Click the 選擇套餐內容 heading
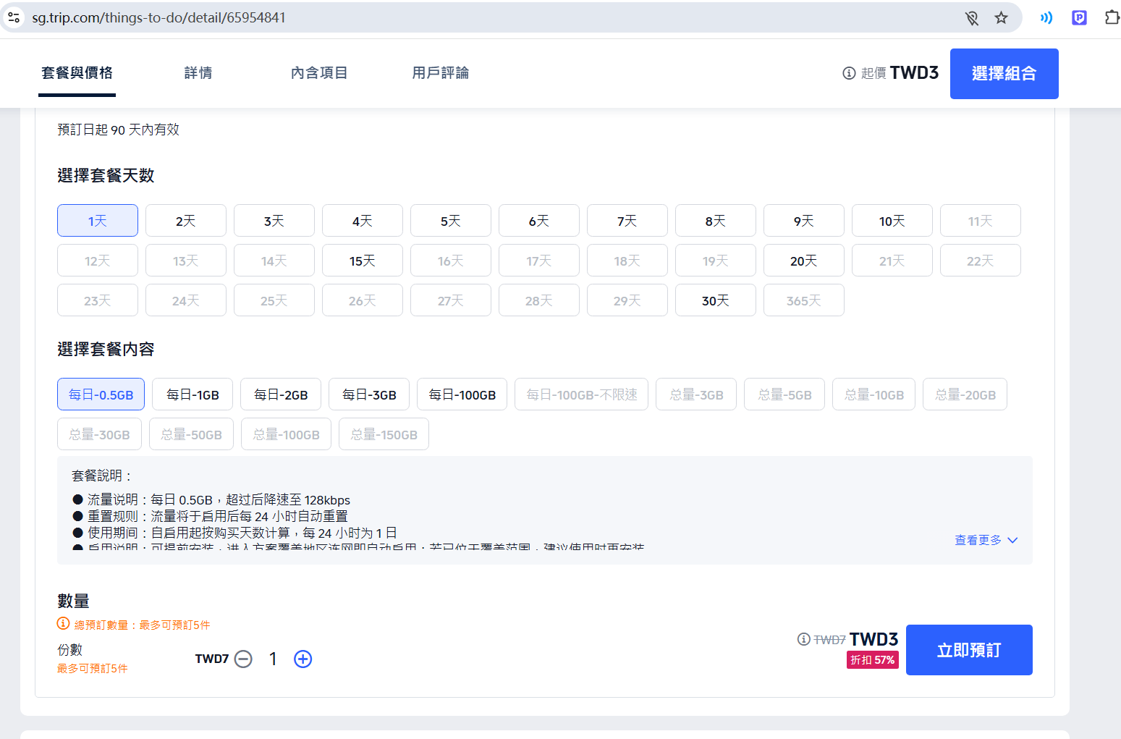Image resolution: width=1121 pixels, height=739 pixels. click(x=106, y=349)
